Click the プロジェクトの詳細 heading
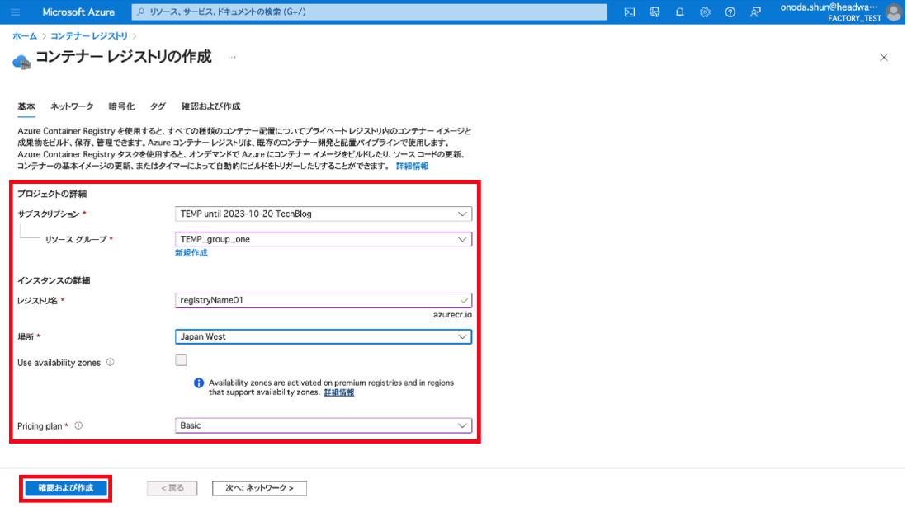907x507 pixels. click(x=51, y=194)
